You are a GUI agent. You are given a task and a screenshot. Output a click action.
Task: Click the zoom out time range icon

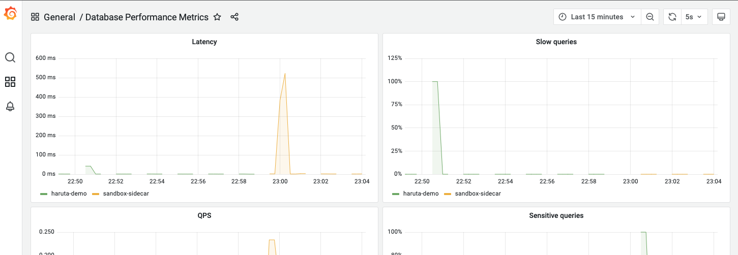click(650, 17)
